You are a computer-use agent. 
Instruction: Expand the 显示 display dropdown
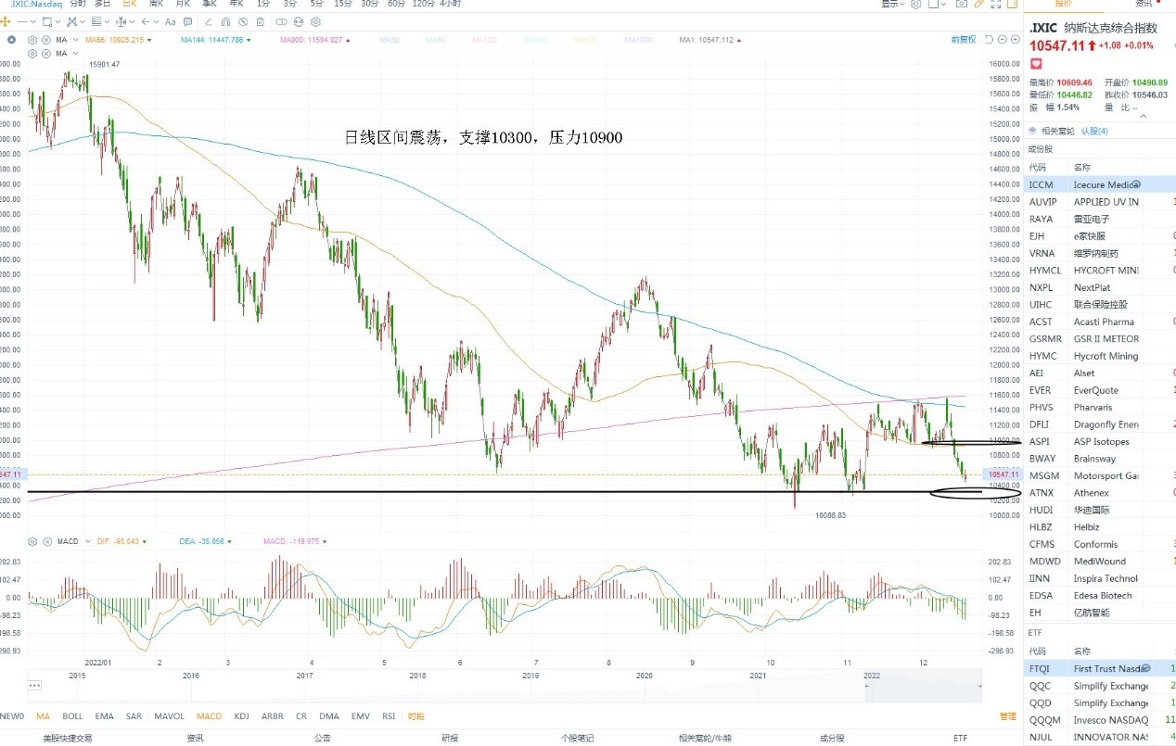pos(893,4)
